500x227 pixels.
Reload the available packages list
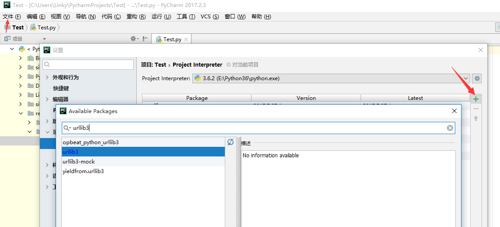click(230, 142)
